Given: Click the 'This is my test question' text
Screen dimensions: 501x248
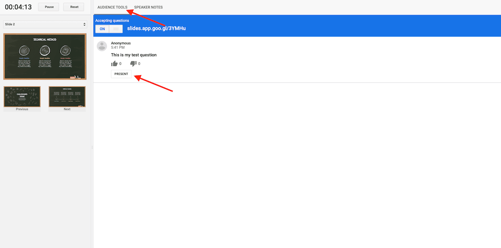Looking at the screenshot, I should click(x=134, y=55).
